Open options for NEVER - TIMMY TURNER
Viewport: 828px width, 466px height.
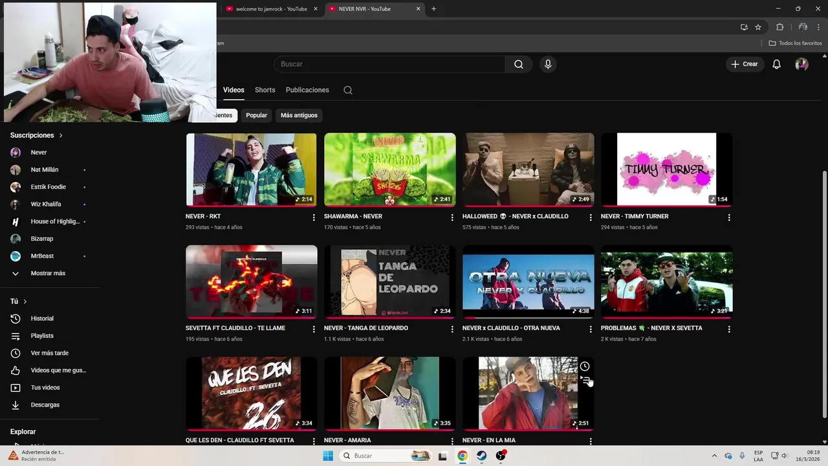729,217
